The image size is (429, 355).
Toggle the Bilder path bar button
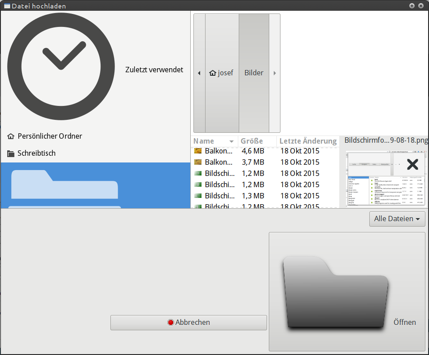pyautogui.click(x=254, y=73)
